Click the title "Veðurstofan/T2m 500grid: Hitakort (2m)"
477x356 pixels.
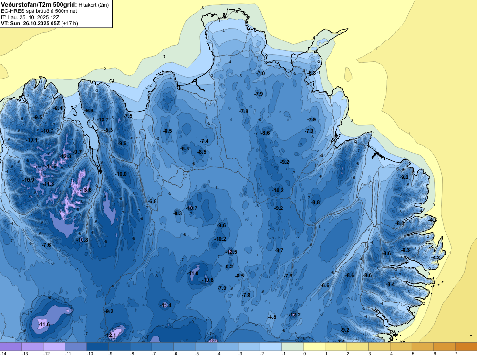(55, 4)
